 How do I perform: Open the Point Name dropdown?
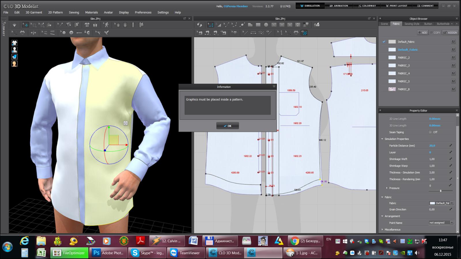tap(451, 222)
